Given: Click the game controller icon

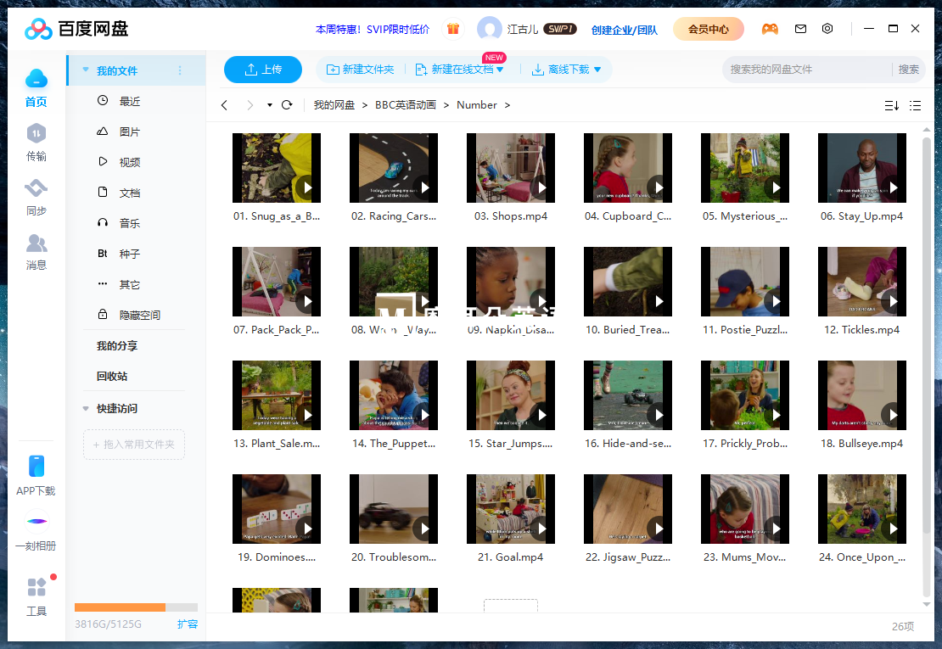Looking at the screenshot, I should (770, 29).
